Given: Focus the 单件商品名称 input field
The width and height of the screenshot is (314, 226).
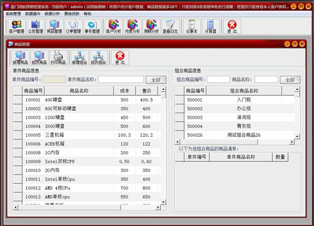Looking at the screenshot, I should tap(121, 80).
